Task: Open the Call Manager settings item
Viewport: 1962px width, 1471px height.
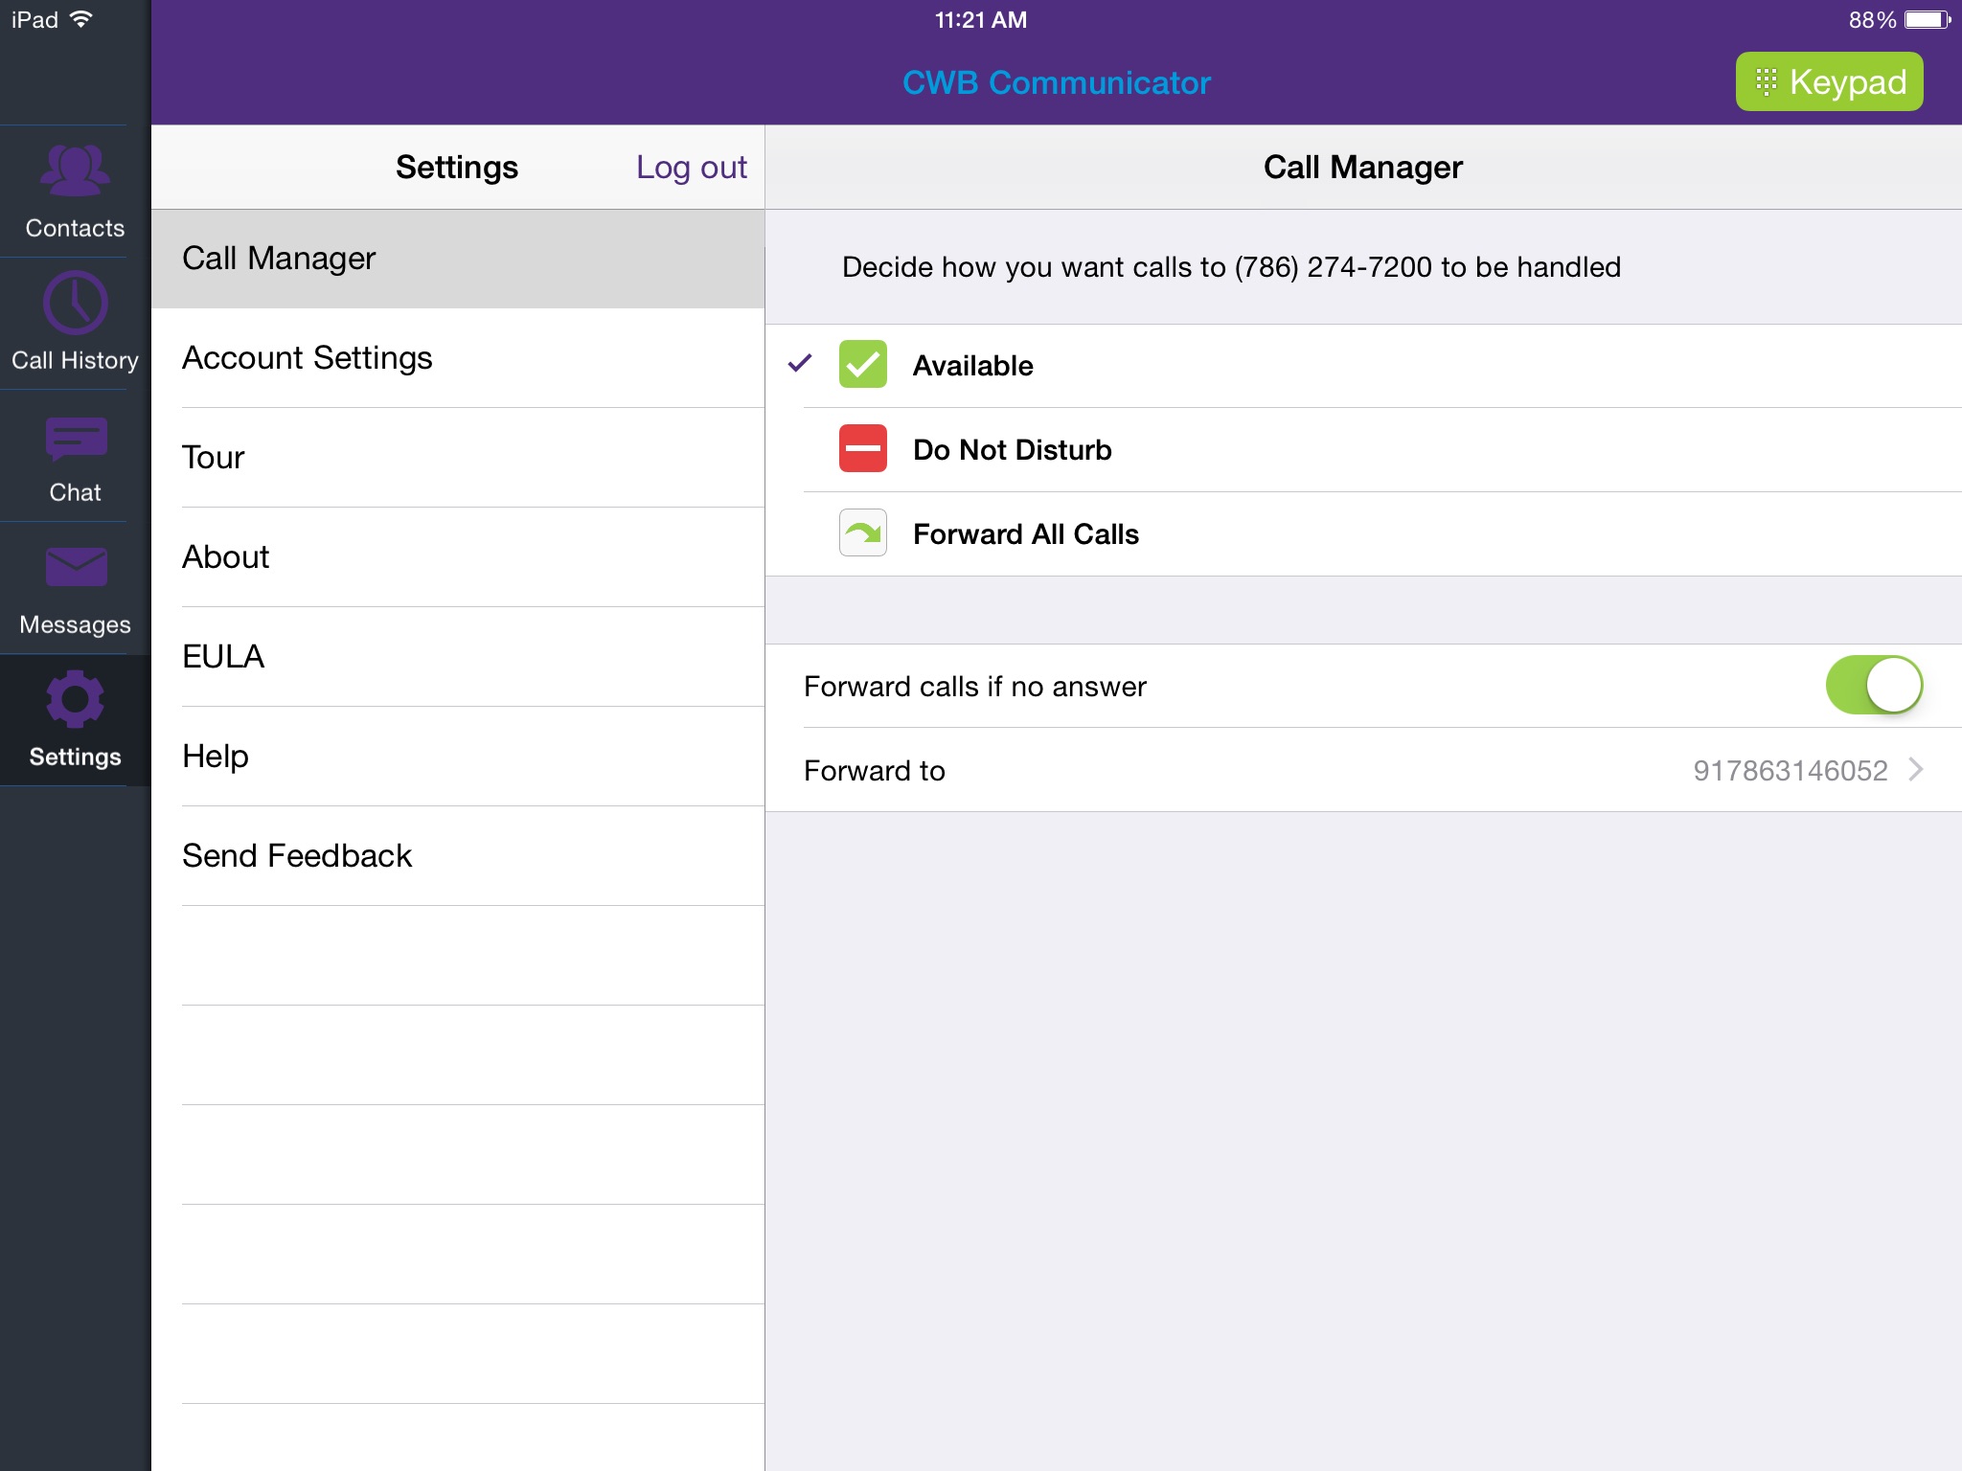Action: click(279, 259)
